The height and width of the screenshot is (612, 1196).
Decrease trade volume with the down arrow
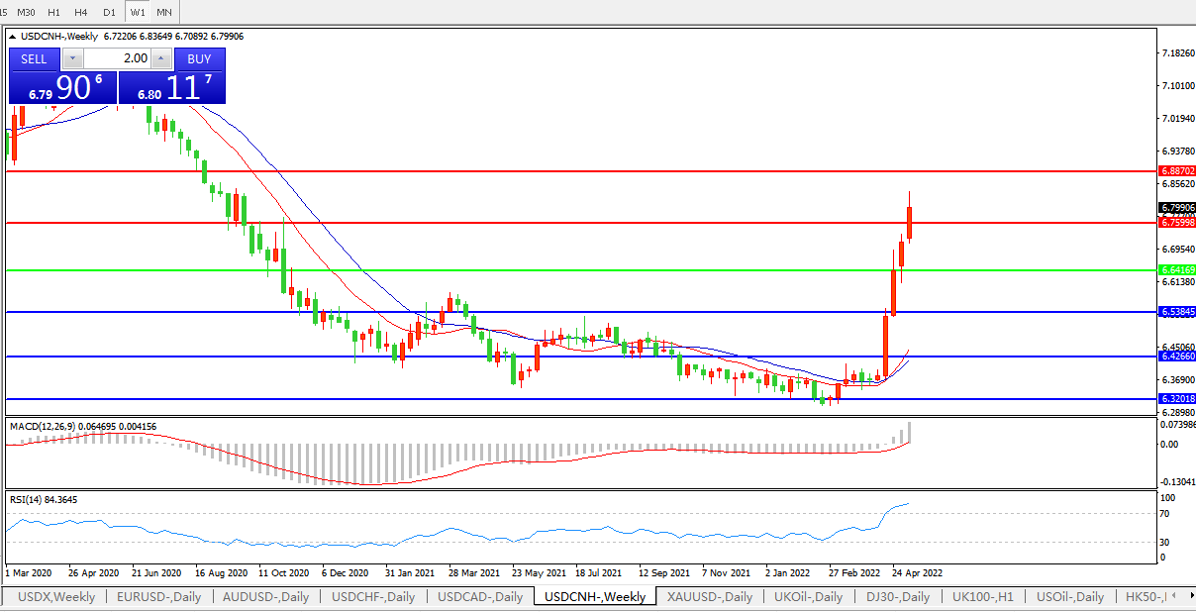pos(71,59)
